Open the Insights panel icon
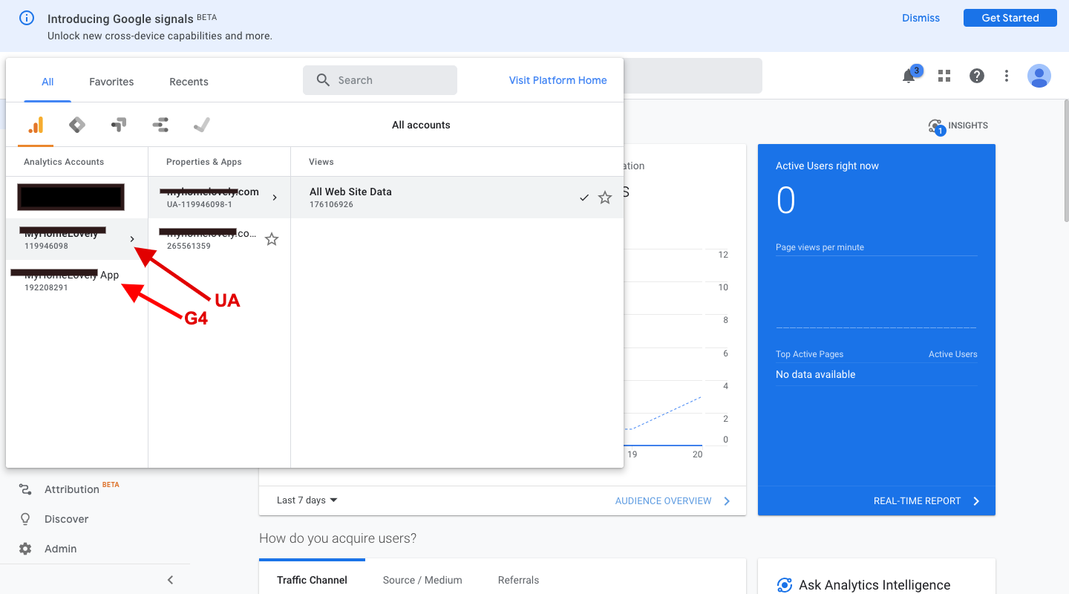The height and width of the screenshot is (594, 1069). point(935,126)
